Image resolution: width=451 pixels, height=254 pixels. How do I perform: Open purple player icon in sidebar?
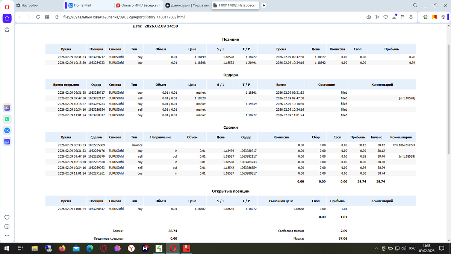pos(7,141)
